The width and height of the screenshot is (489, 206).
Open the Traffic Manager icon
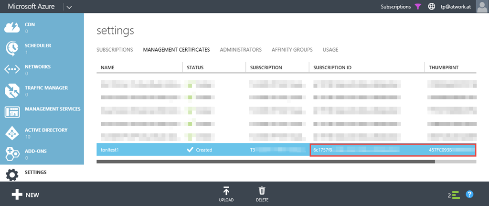click(x=12, y=91)
